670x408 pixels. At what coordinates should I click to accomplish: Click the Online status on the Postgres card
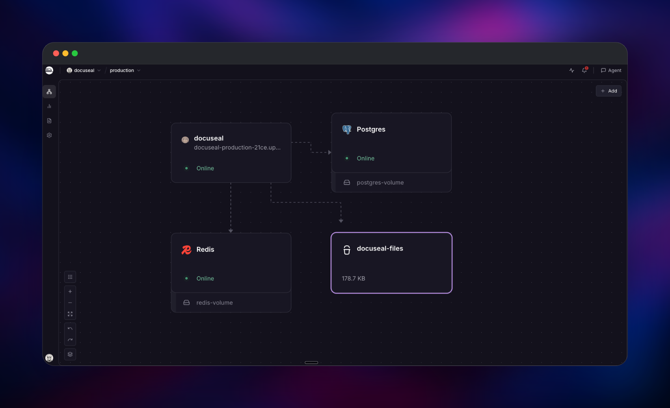point(366,159)
